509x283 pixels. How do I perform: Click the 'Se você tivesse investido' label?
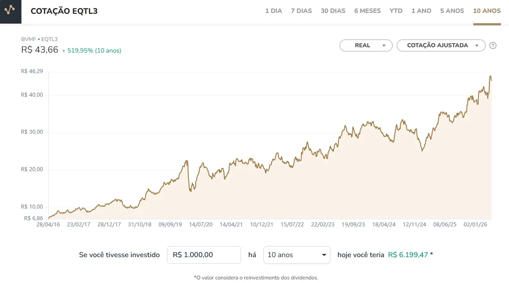120,255
